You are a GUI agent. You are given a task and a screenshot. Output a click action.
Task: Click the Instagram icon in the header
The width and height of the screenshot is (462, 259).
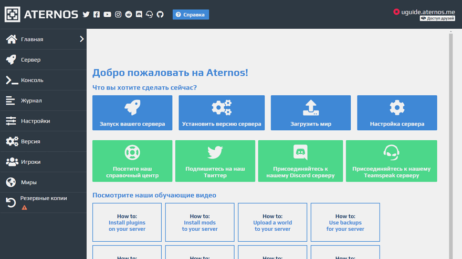coord(118,15)
